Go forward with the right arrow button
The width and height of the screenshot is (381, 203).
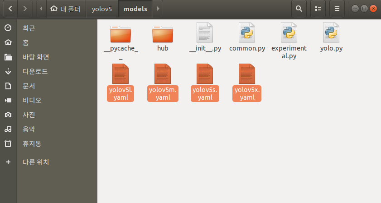25,9
